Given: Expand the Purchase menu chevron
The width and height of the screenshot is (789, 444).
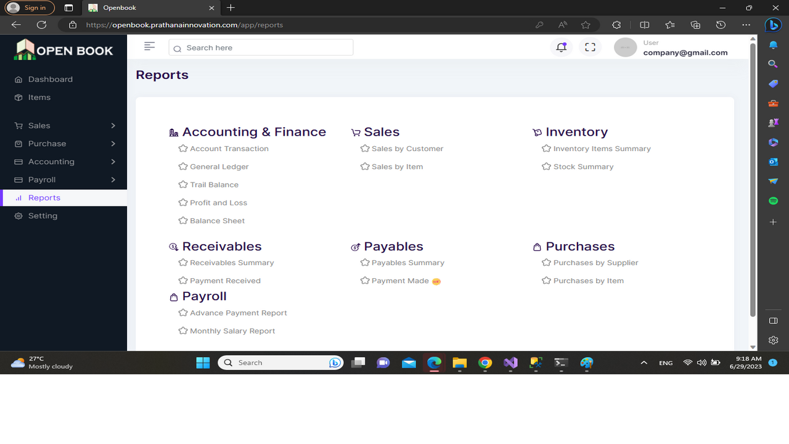Looking at the screenshot, I should (113, 143).
